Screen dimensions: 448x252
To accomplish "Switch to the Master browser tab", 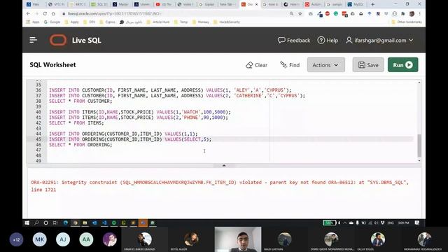I will coord(120,4).
